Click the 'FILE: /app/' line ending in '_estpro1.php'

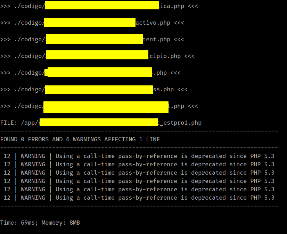click(x=101, y=123)
